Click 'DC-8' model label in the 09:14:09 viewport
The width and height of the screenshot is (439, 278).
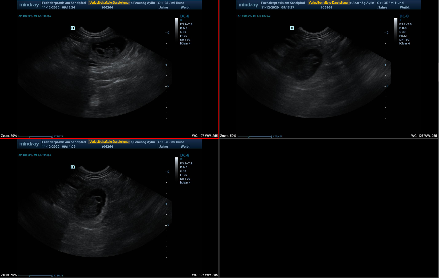pos(185,155)
